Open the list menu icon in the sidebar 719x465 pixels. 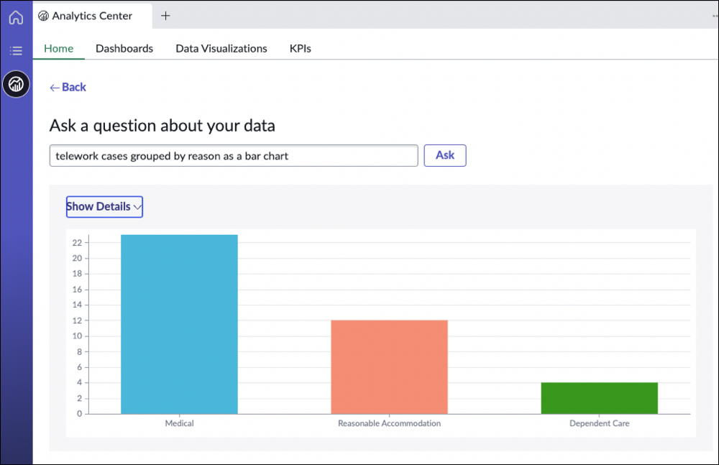point(16,51)
